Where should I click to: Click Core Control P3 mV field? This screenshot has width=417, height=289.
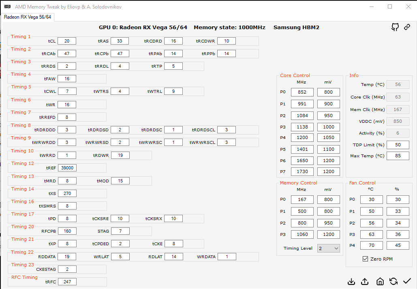[328, 127]
